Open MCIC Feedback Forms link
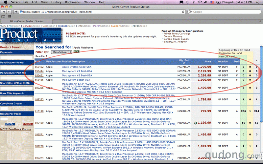Viewport: 263px width, 164px height. point(15,129)
